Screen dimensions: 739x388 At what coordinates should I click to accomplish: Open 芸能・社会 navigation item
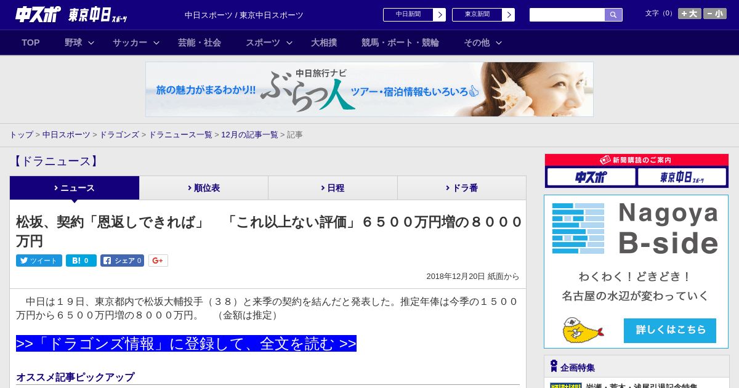(x=200, y=42)
